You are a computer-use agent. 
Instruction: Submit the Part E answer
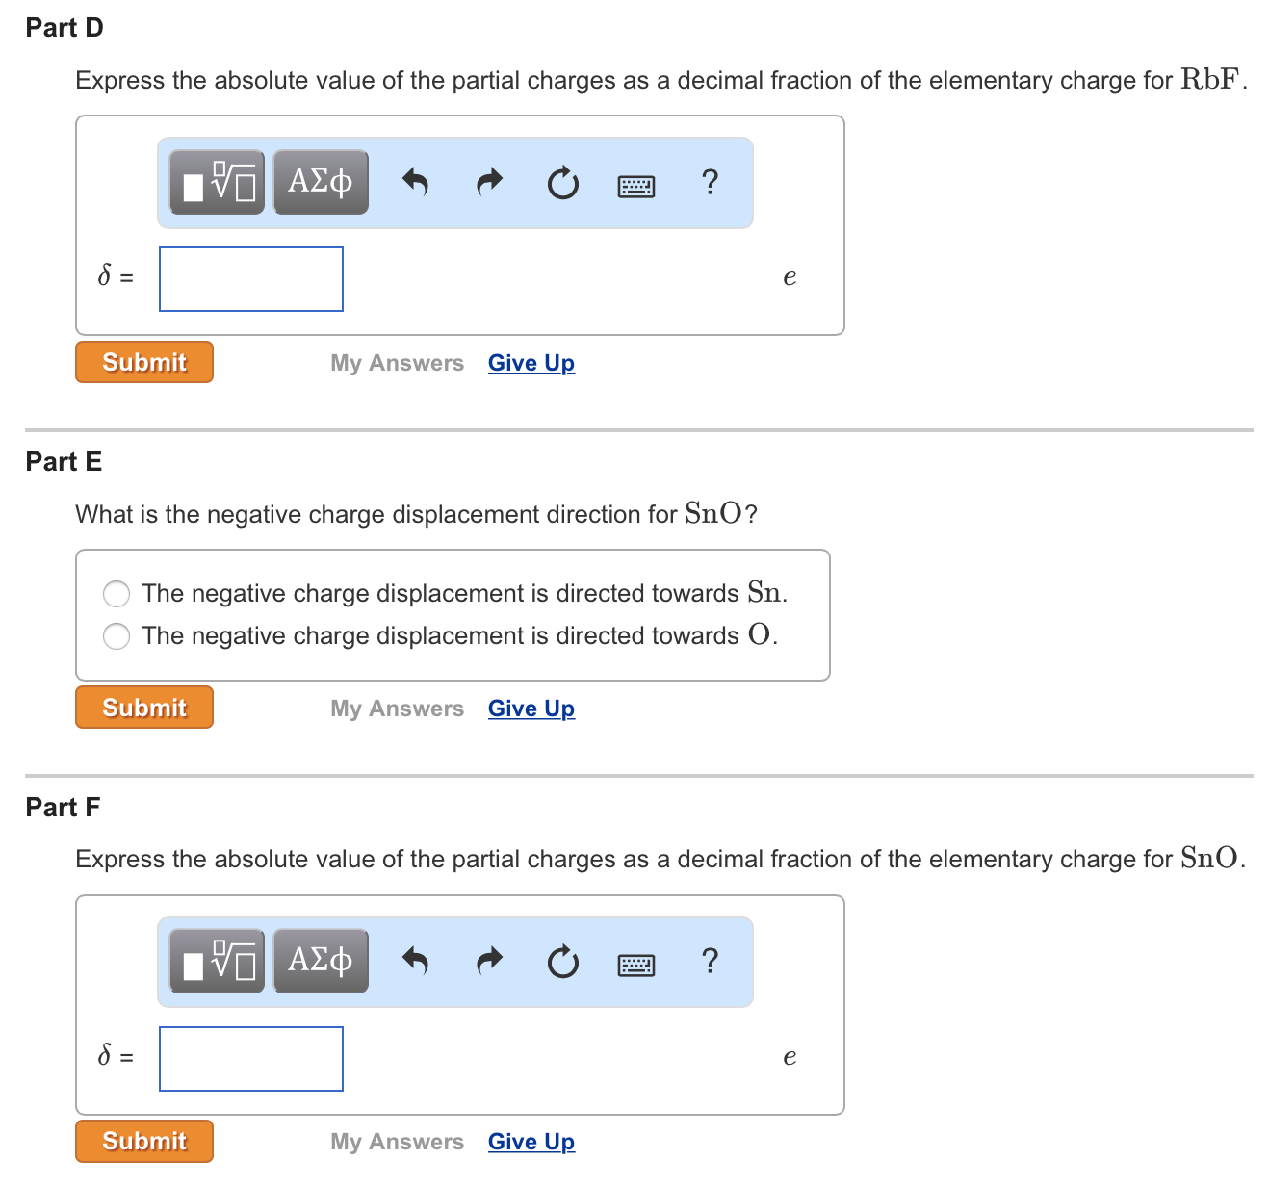pyautogui.click(x=143, y=707)
